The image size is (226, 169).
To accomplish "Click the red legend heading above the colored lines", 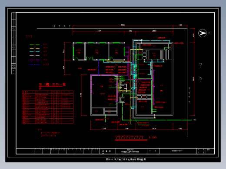I will coord(29,36).
